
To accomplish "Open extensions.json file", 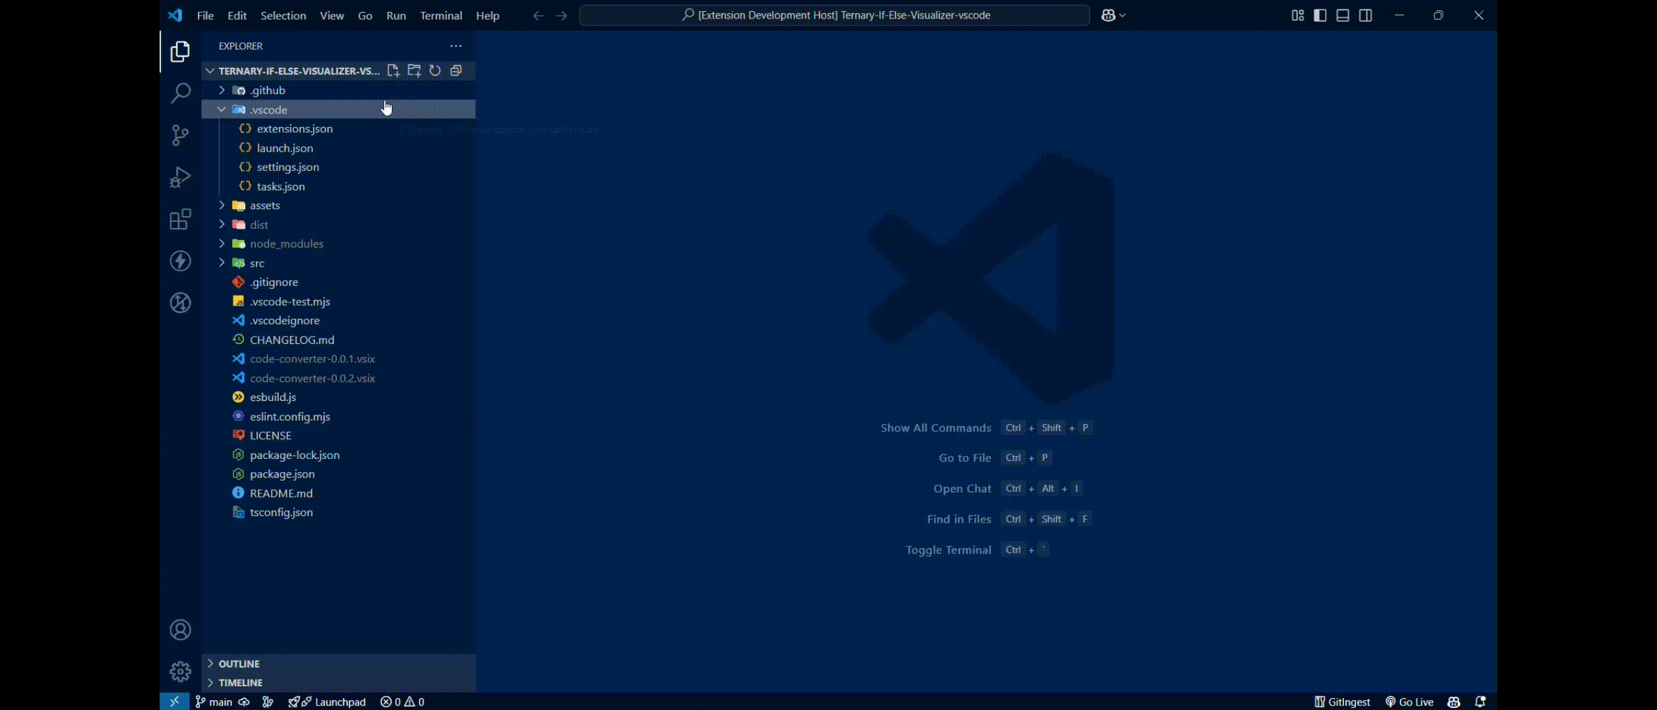I will pyautogui.click(x=338, y=128).
